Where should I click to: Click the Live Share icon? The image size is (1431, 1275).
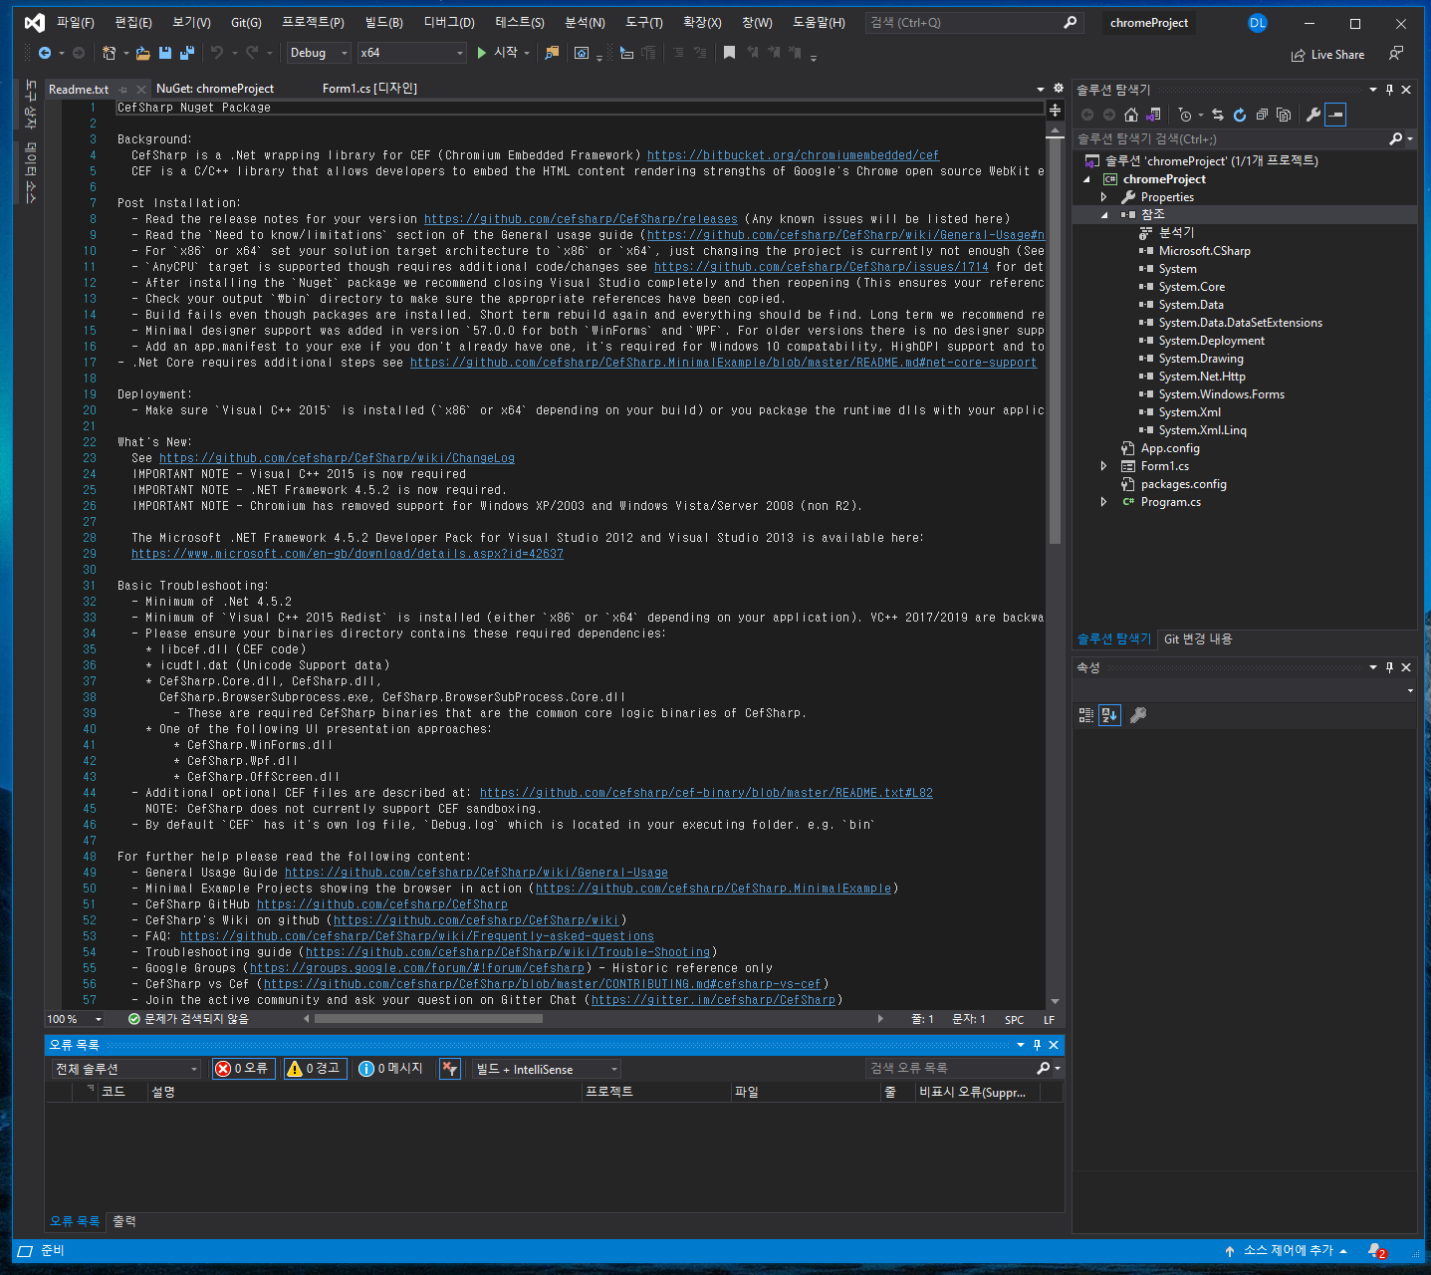click(1298, 55)
